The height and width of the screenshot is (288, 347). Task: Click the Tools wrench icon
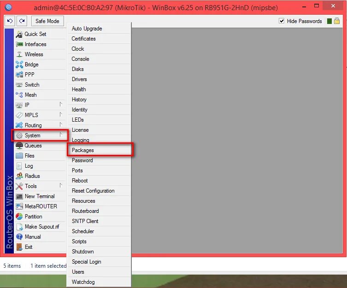[19, 186]
